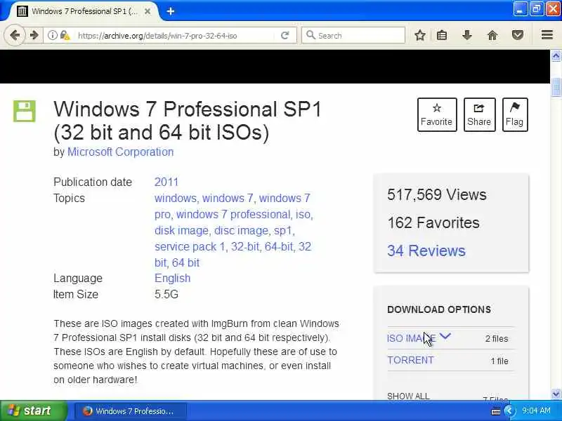Open the 'service pack 1' topic link
The image size is (562, 421).
point(190,247)
